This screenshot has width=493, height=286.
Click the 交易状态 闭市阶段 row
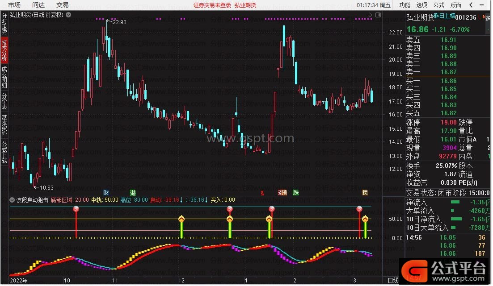pos(448,193)
